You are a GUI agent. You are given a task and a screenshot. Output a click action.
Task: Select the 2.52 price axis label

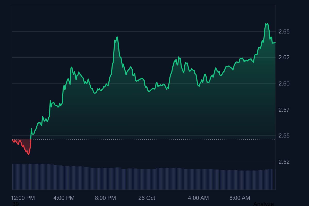[x=284, y=162]
